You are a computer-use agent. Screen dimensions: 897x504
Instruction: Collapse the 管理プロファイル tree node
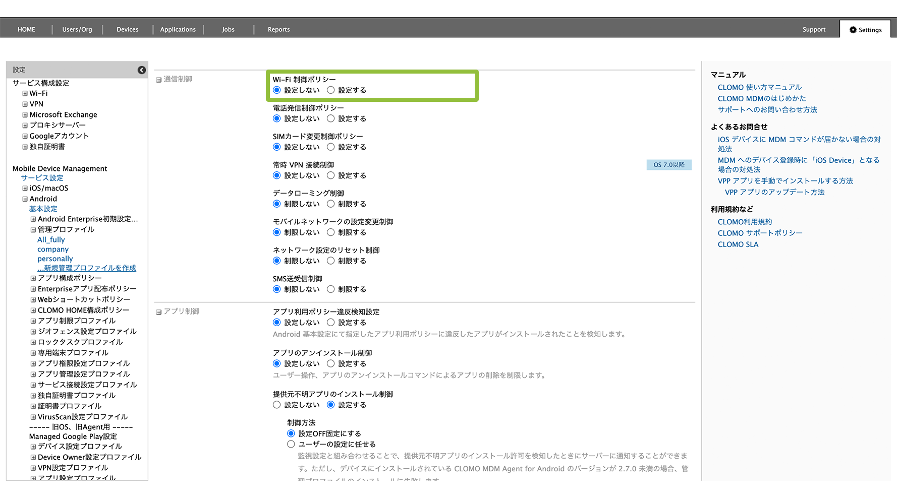point(33,230)
